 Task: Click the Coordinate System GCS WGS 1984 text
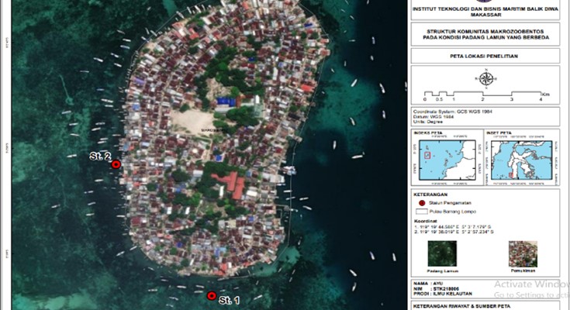tap(454, 111)
